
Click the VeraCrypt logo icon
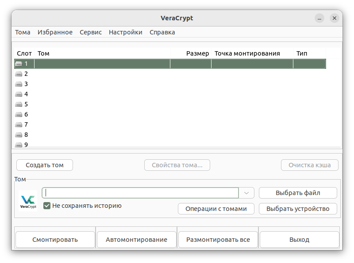[28, 201]
